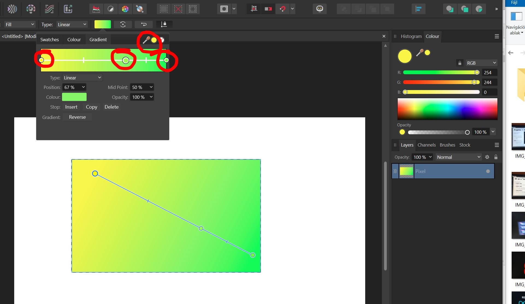Click the Assistant robot icon

pos(320,9)
